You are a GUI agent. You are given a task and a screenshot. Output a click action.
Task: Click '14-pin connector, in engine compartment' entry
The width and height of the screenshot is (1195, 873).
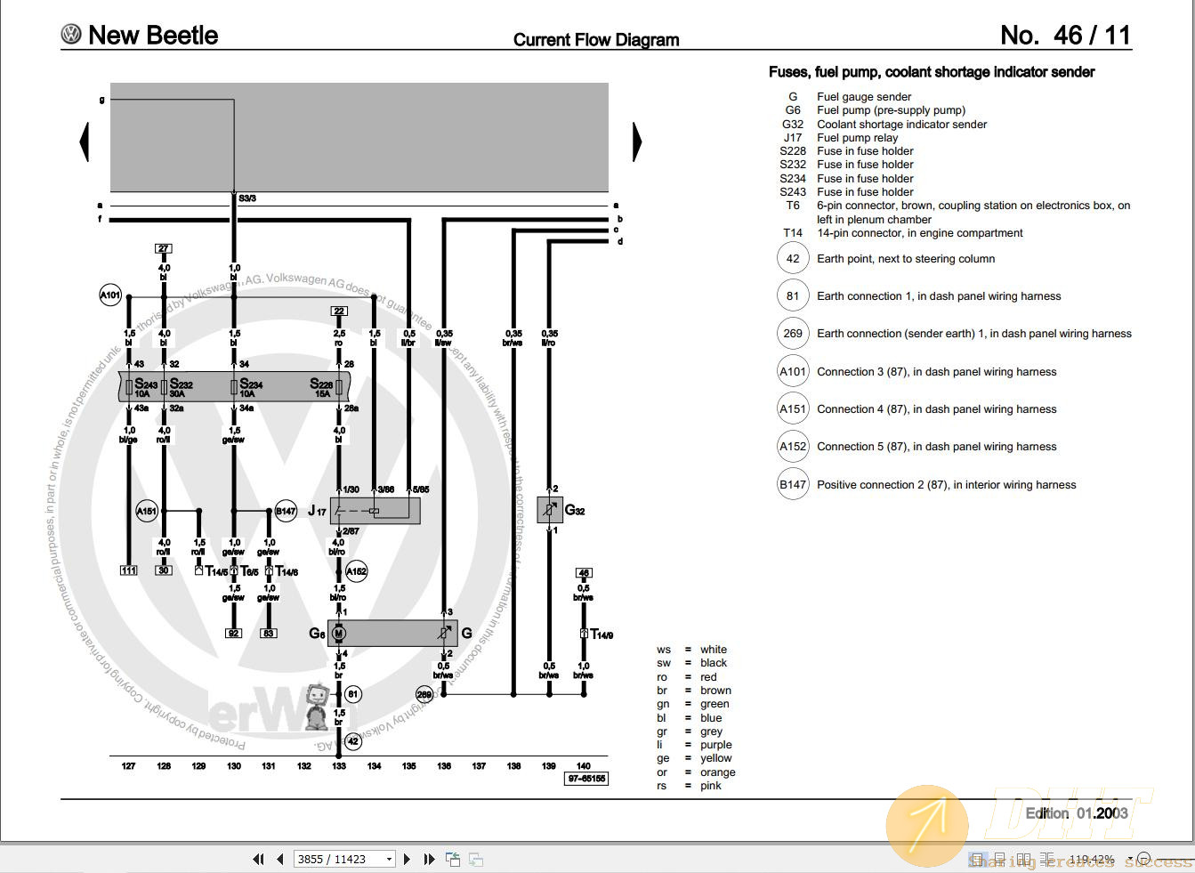click(920, 233)
